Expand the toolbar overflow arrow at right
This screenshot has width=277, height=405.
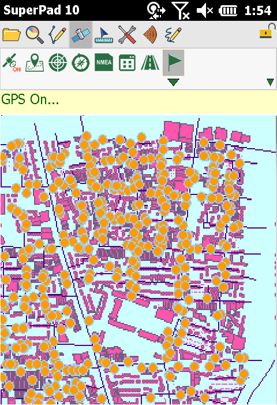(x=270, y=82)
